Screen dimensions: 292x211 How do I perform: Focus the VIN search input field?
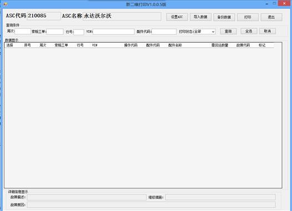tap(114, 32)
